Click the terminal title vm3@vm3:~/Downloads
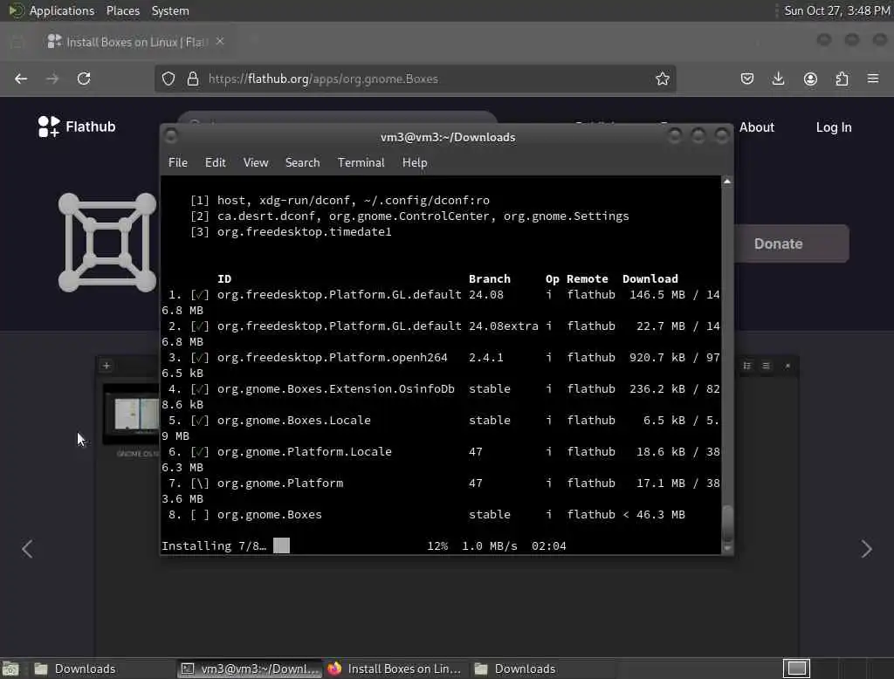The width and height of the screenshot is (894, 679). (x=448, y=137)
